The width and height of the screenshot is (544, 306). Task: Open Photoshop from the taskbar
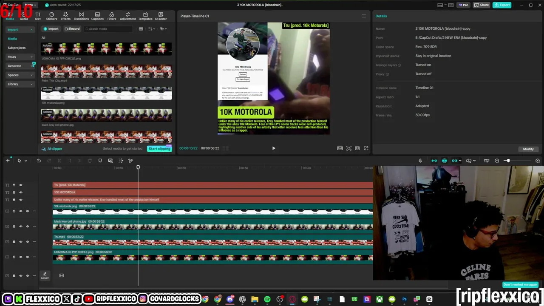click(404, 299)
